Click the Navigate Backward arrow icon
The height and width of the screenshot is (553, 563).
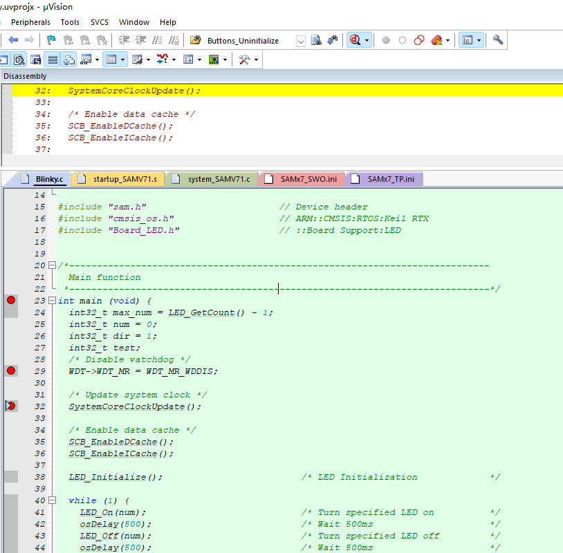coord(13,40)
